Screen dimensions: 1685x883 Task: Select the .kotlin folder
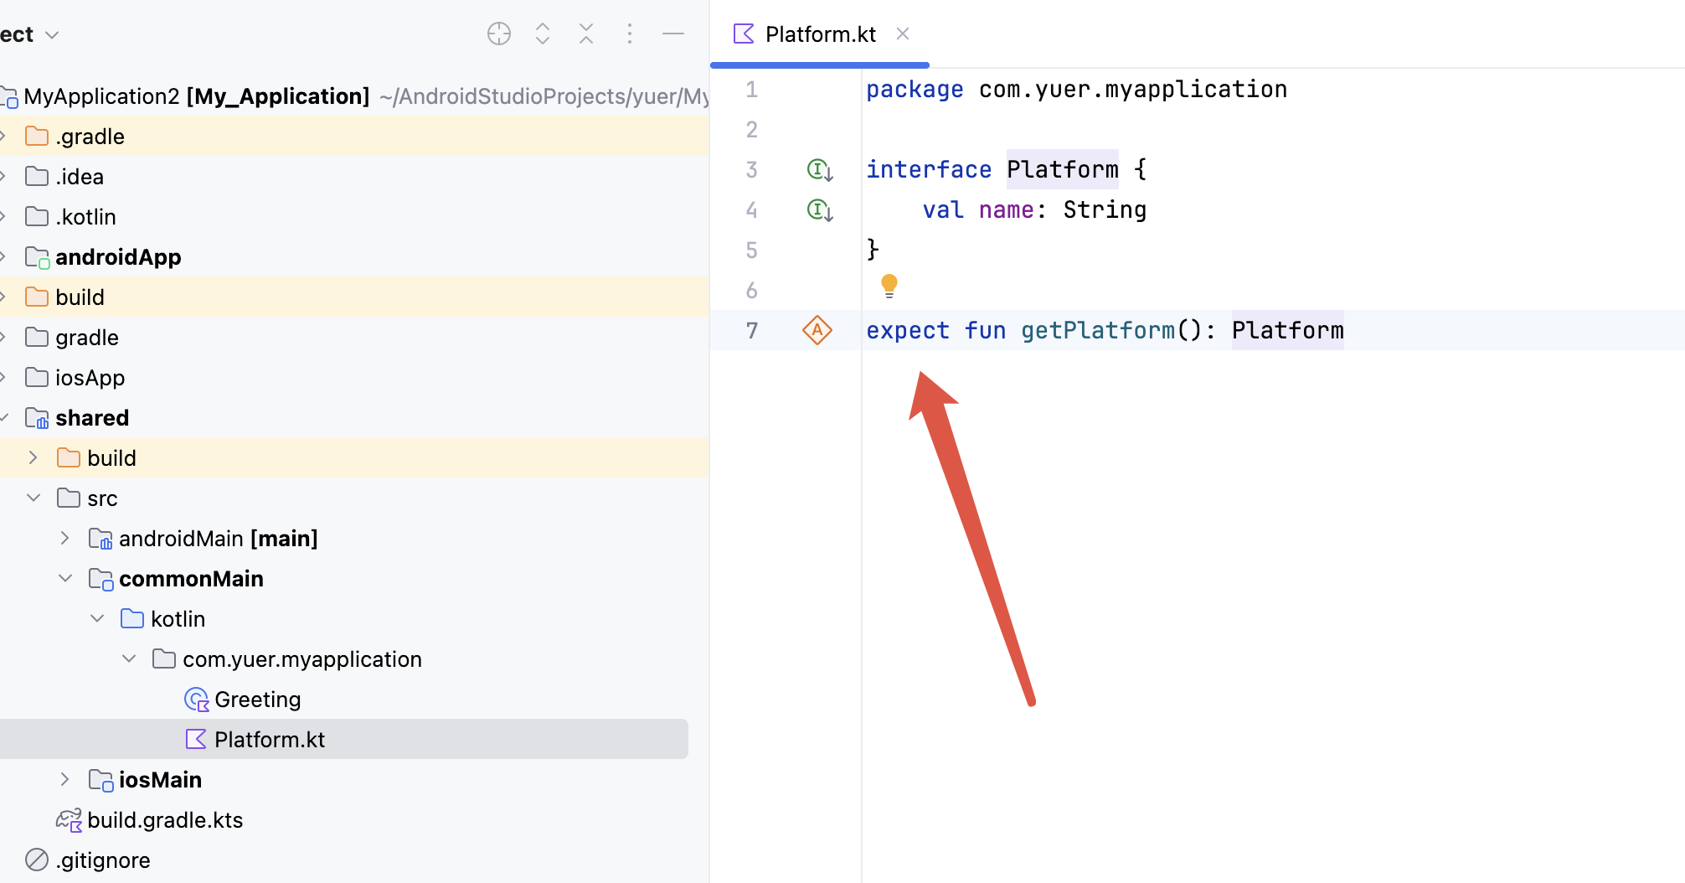point(354,216)
